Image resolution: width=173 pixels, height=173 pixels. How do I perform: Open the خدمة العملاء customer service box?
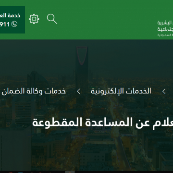[x=12, y=20]
